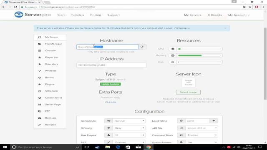
Task: Open the Whitelist page
Action: (x=50, y=71)
